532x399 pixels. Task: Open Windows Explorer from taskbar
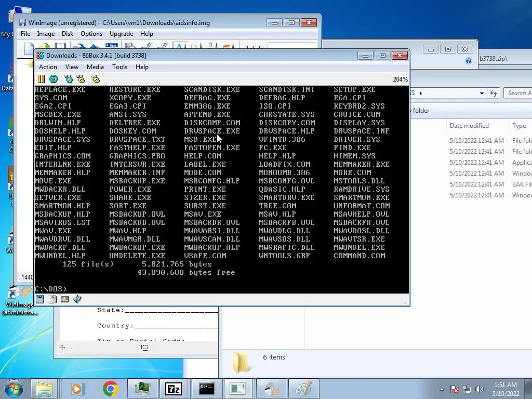tap(44, 389)
